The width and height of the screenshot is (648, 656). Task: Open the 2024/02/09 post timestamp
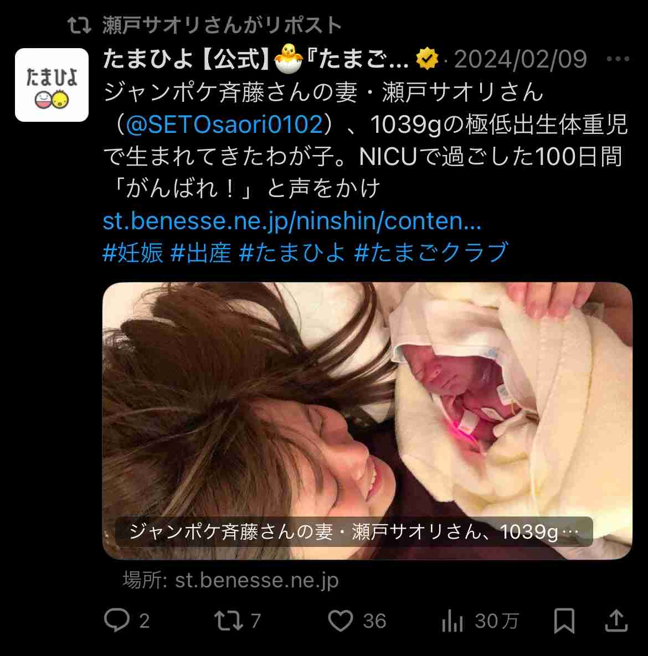coord(521,59)
